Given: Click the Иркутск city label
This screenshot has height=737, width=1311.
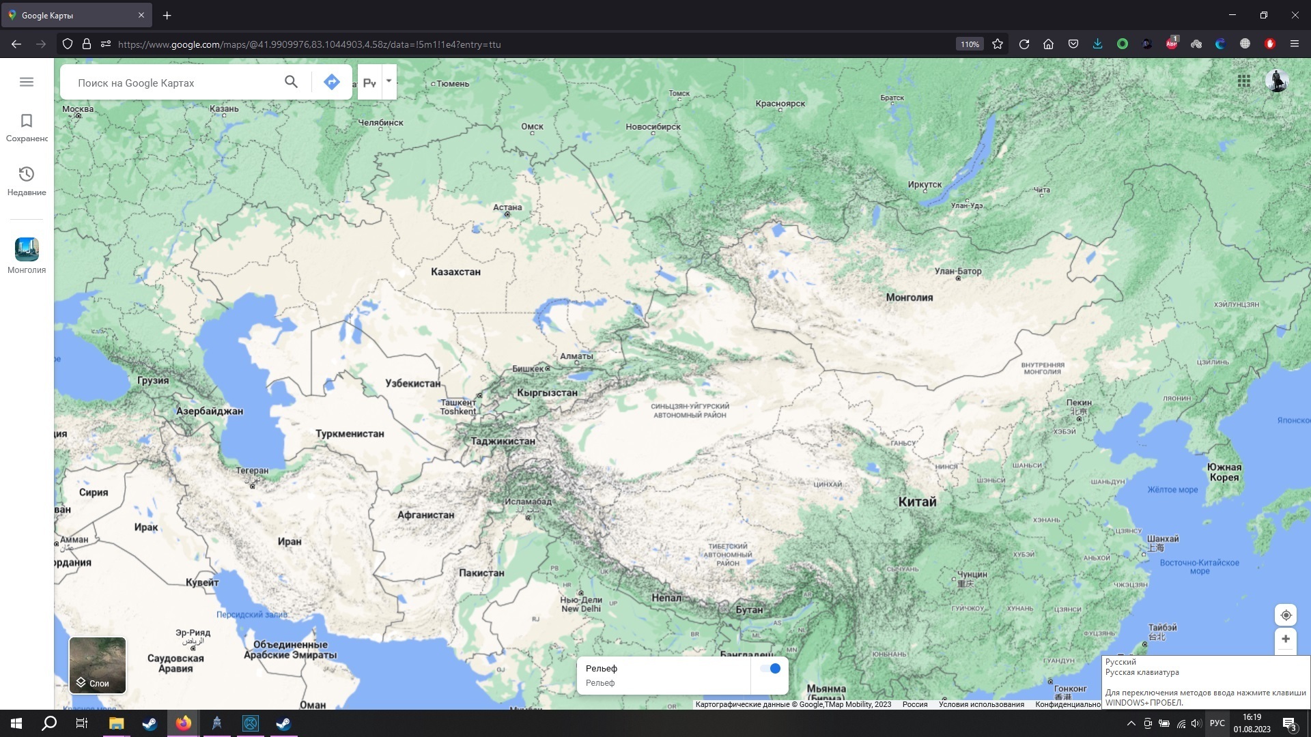Looking at the screenshot, I should (925, 185).
